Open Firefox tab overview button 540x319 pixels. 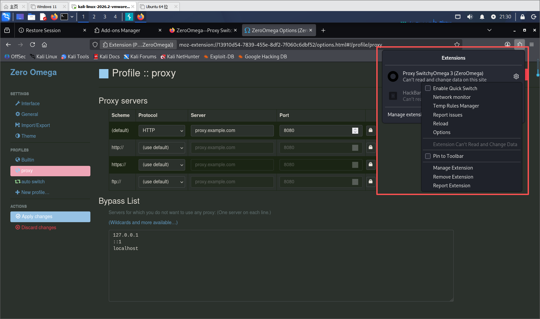pyautogui.click(x=7, y=30)
